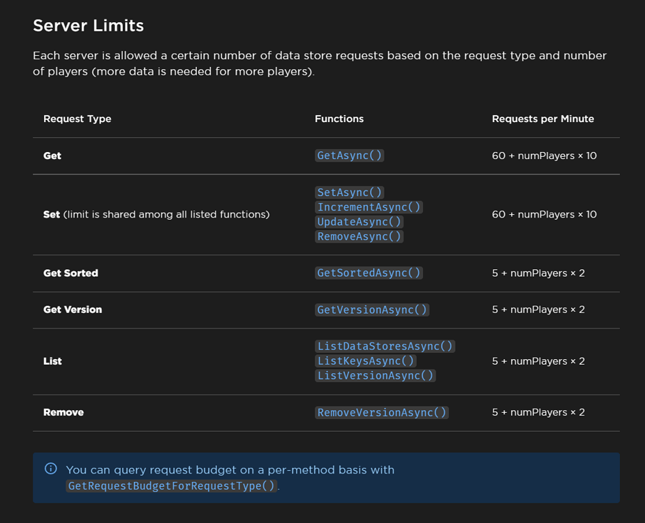Select the Set request type row
The height and width of the screenshot is (523, 645).
(x=52, y=214)
